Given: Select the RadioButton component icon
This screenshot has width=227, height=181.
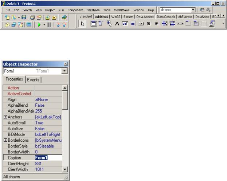Looking at the screenshot, I should point(157,24).
